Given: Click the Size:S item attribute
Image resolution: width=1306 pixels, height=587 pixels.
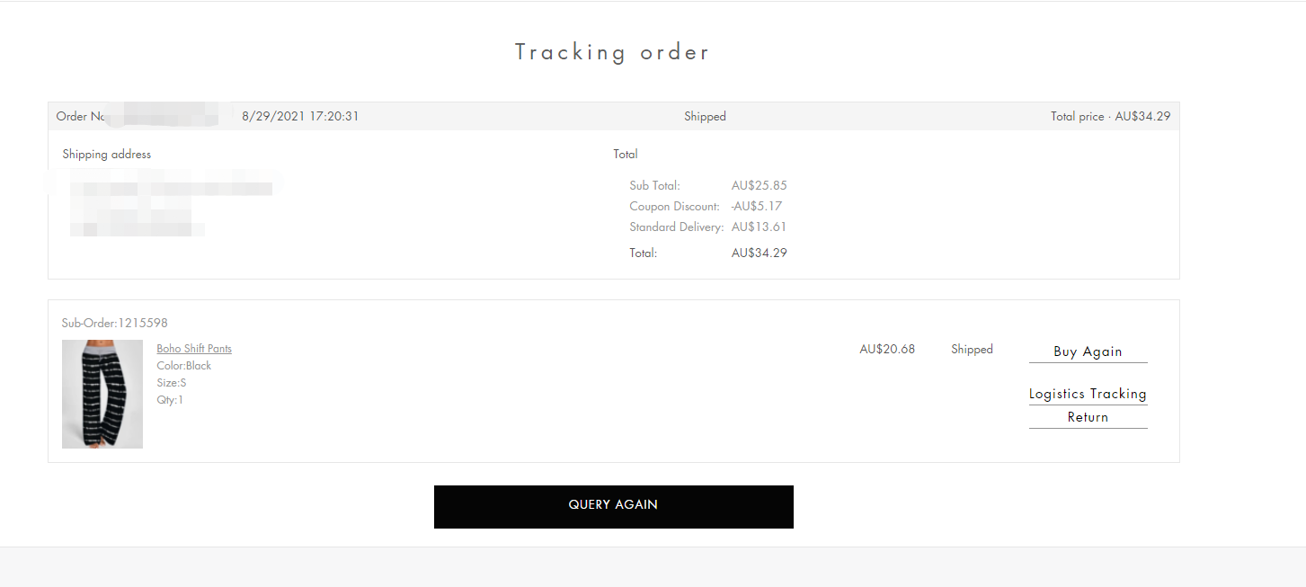Looking at the screenshot, I should click(x=172, y=383).
